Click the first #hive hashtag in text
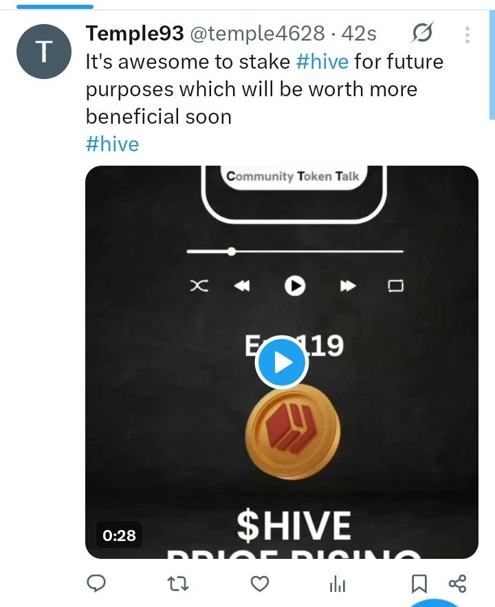 coord(322,62)
